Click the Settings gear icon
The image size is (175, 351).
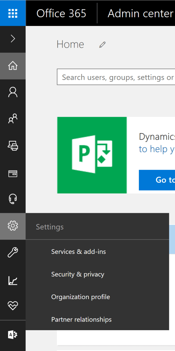point(13,225)
